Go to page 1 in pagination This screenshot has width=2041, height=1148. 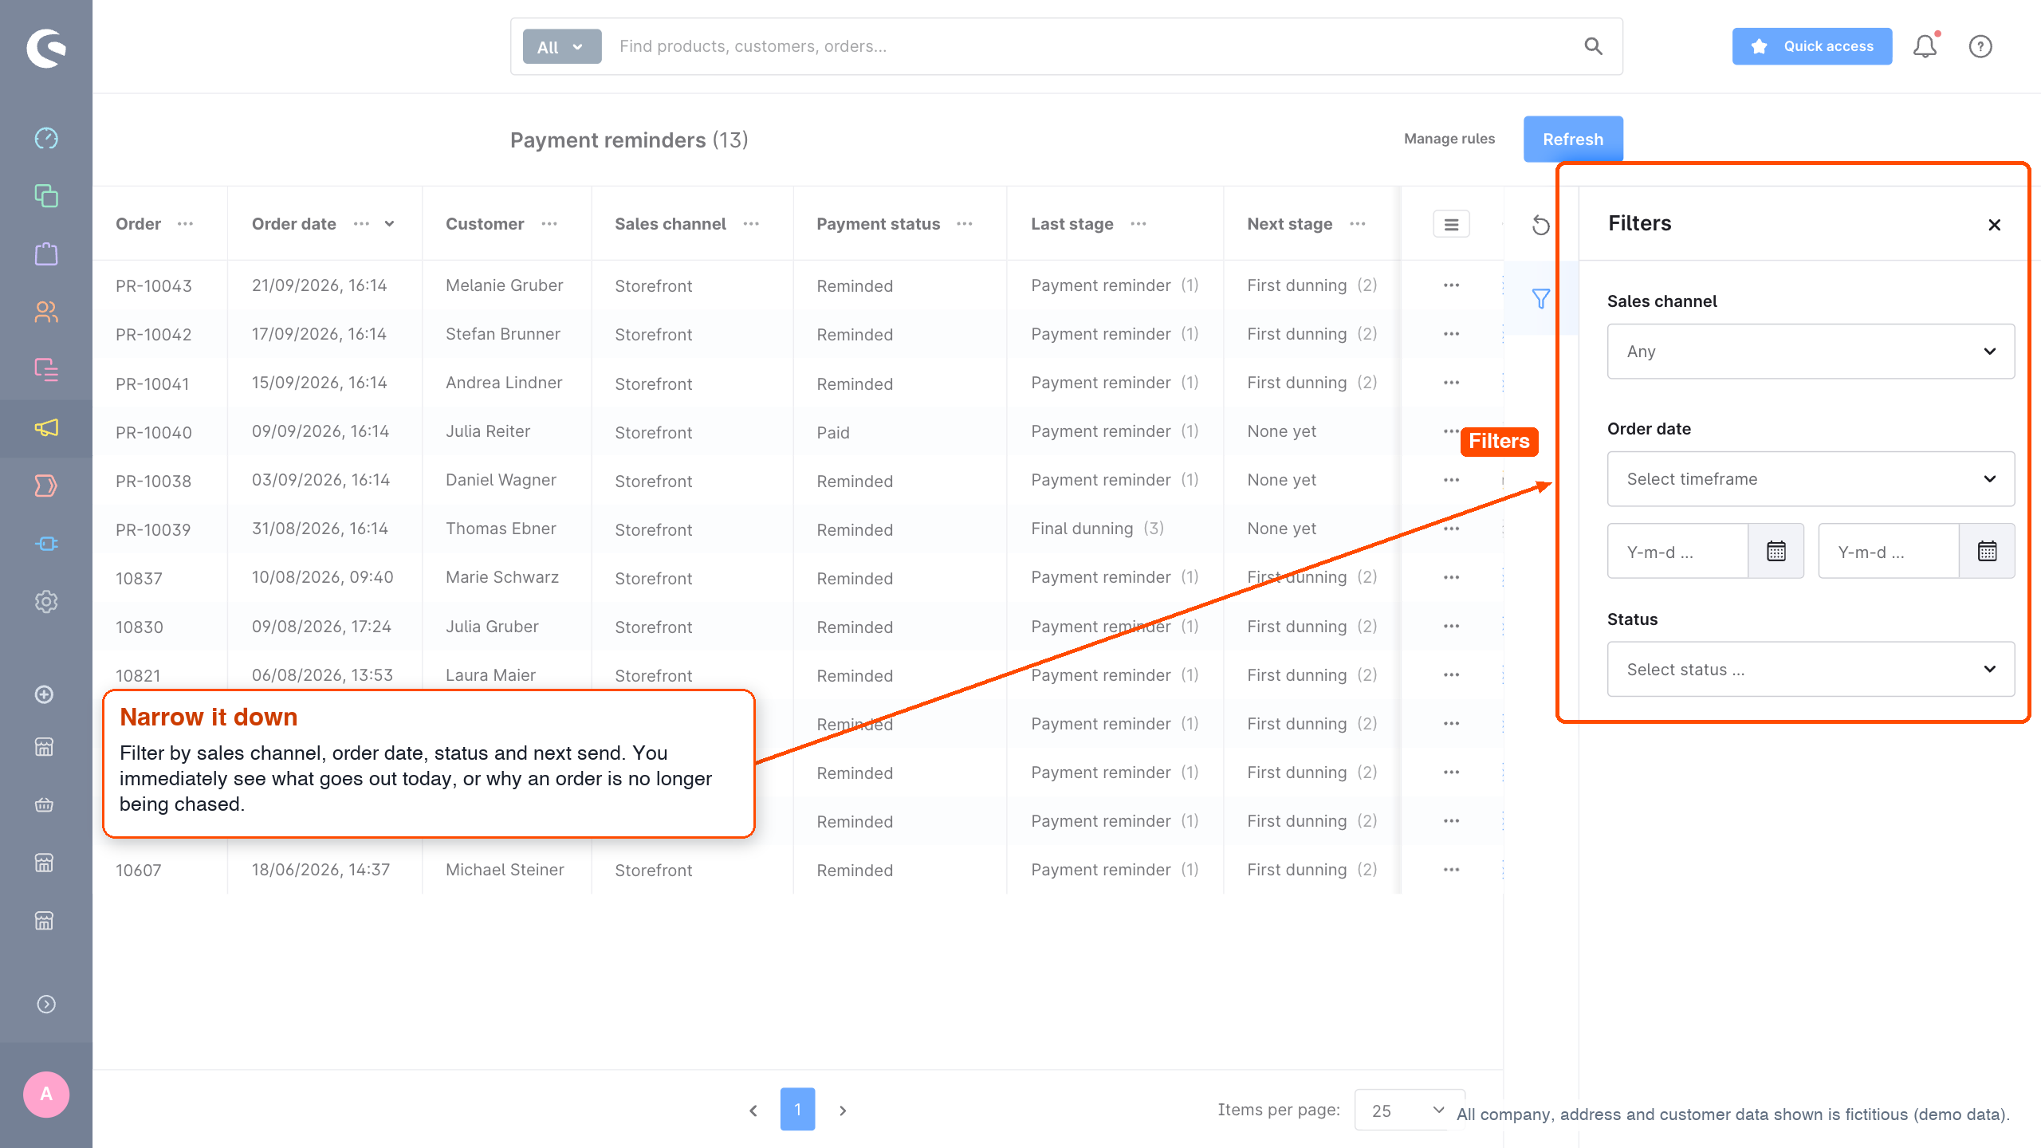click(797, 1110)
